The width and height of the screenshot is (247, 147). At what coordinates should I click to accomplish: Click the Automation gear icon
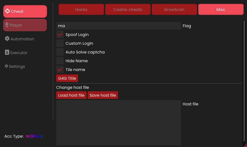coord(7,39)
